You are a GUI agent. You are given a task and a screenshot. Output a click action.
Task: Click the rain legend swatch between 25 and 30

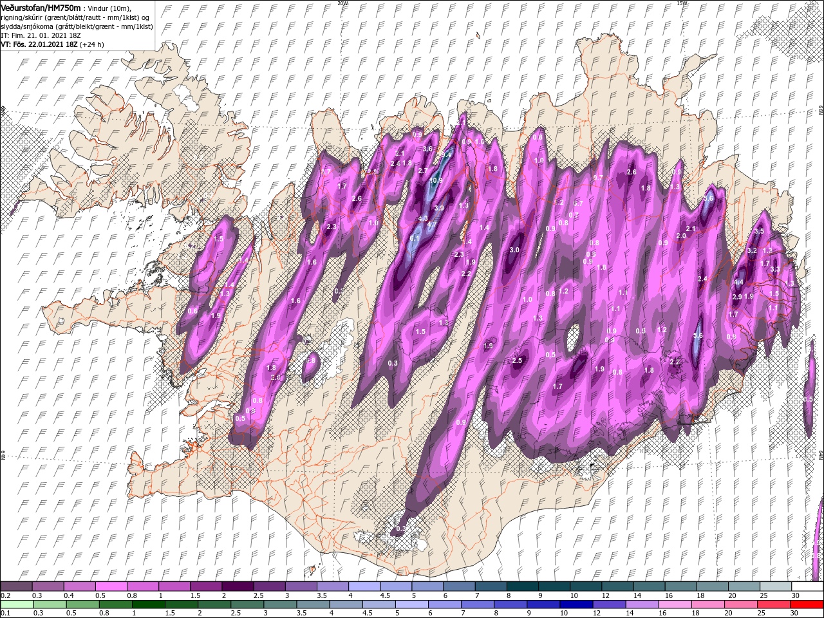pyautogui.click(x=773, y=604)
